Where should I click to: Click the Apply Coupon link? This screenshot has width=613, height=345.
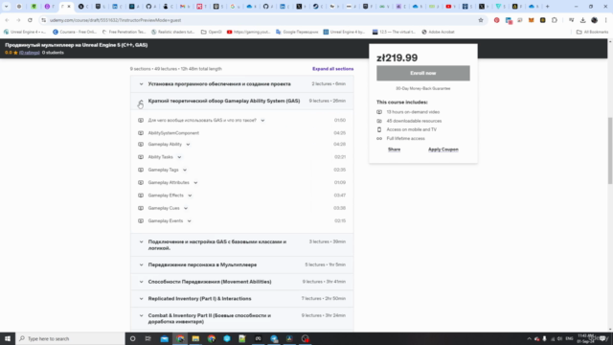click(x=443, y=149)
